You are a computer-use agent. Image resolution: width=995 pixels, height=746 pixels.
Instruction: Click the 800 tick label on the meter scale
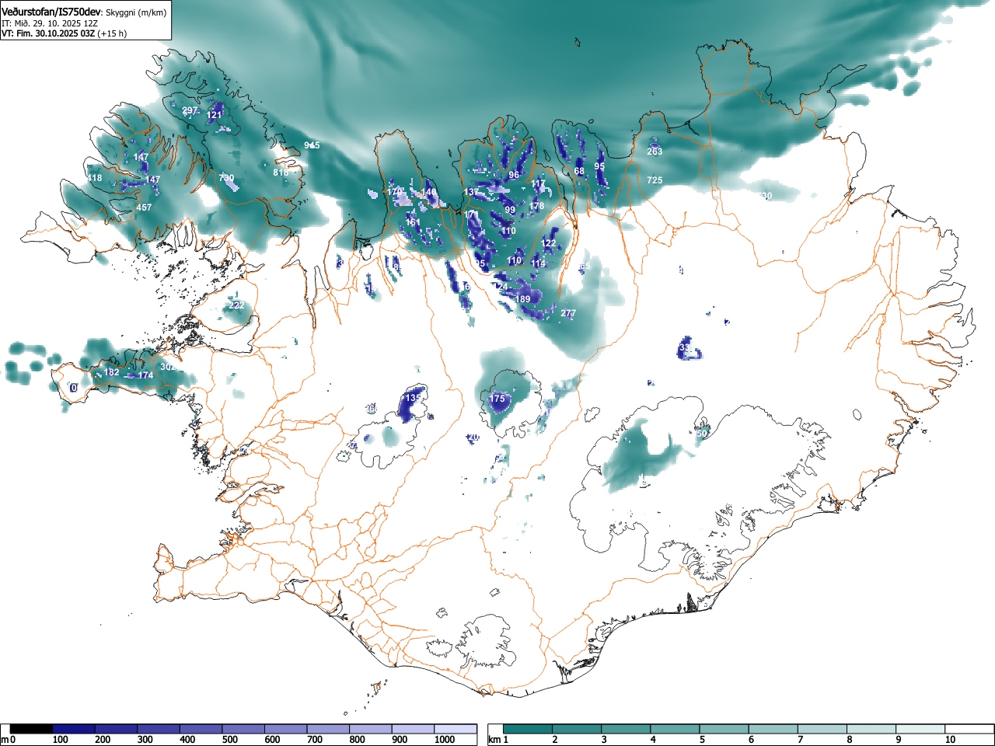(357, 740)
